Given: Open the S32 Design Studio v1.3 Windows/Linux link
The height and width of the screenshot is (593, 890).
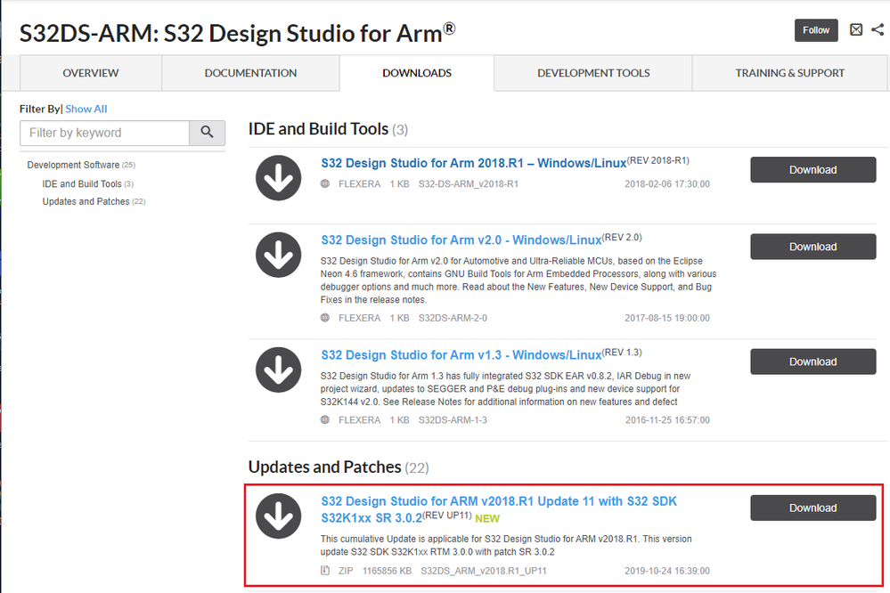Looking at the screenshot, I should 461,355.
